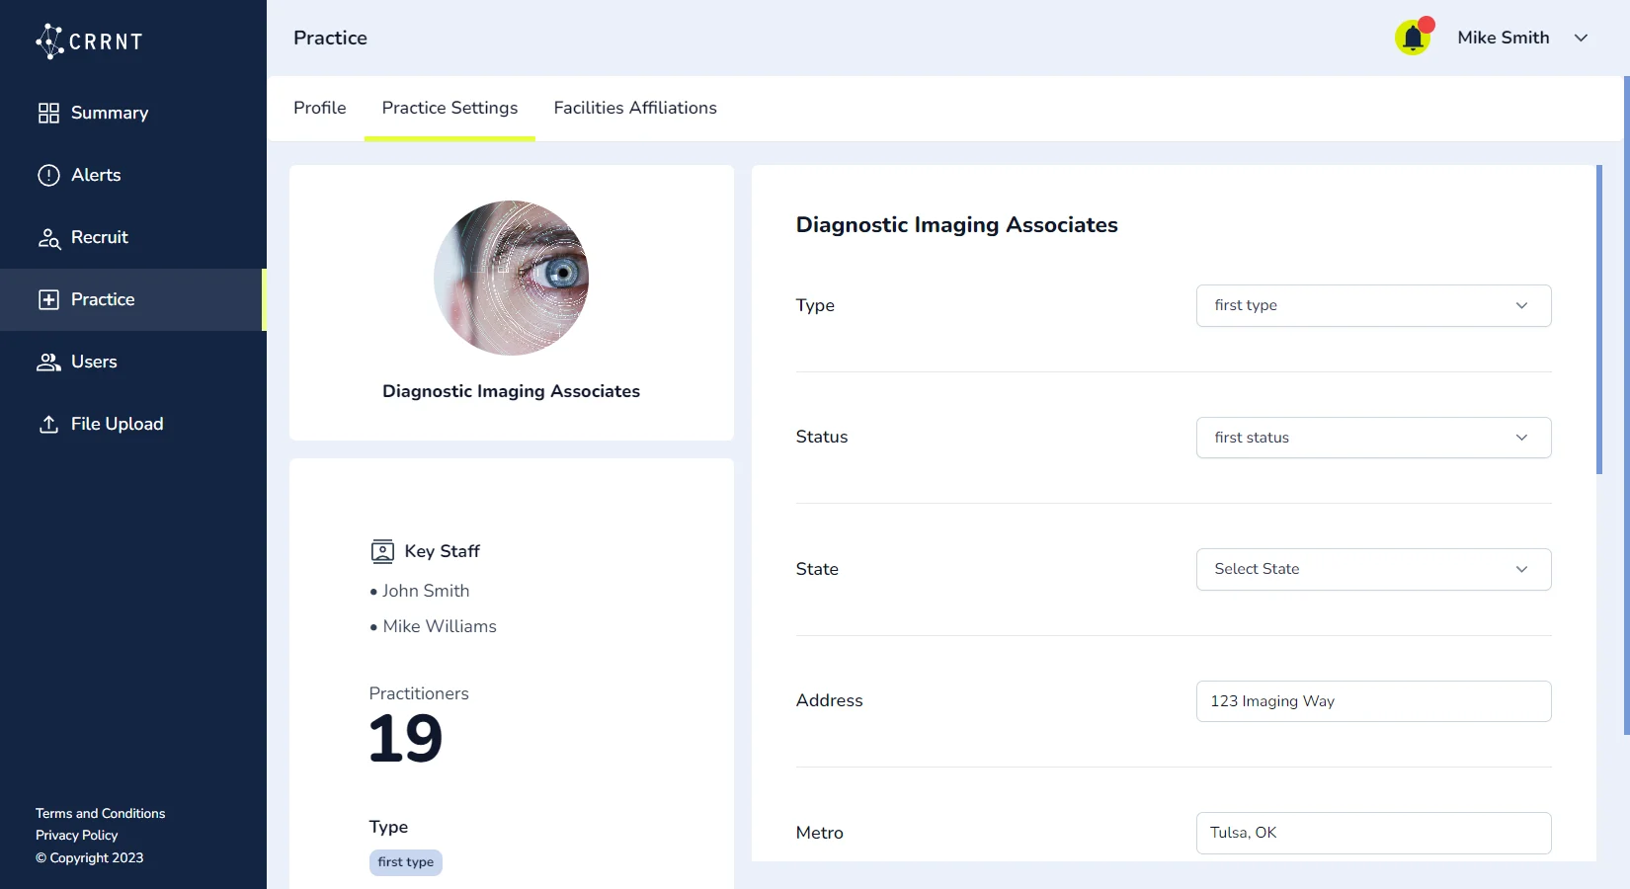Open the Privacy Policy link
Screen dimensions: 1630x889
pos(76,835)
